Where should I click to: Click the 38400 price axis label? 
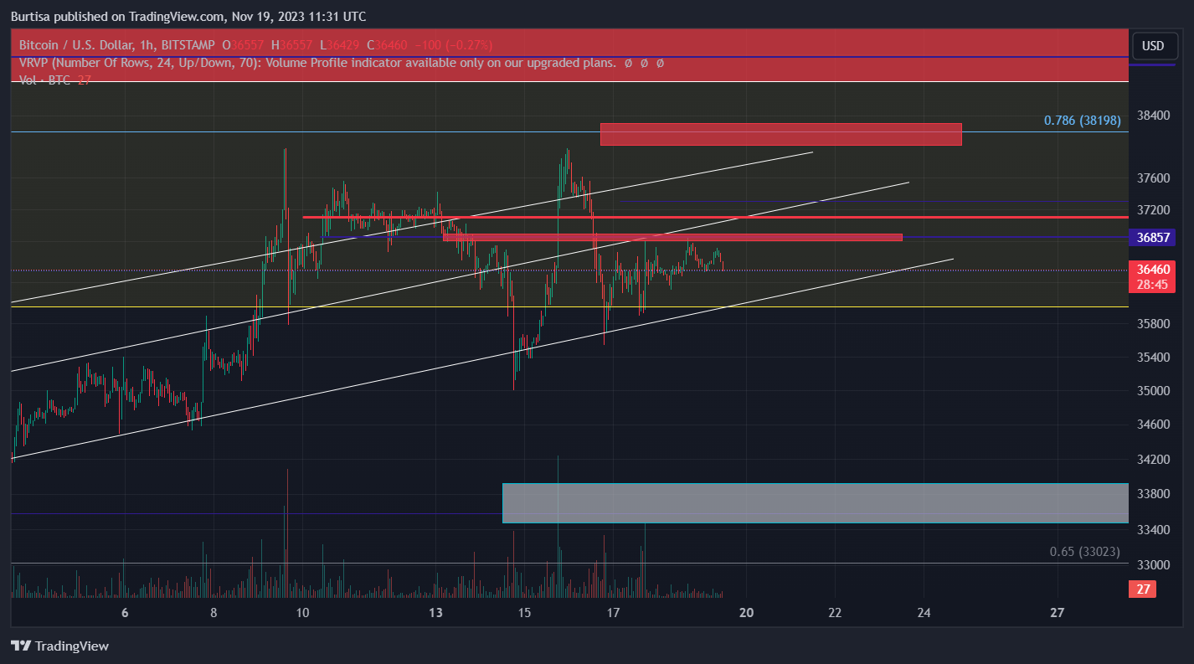coord(1154,115)
